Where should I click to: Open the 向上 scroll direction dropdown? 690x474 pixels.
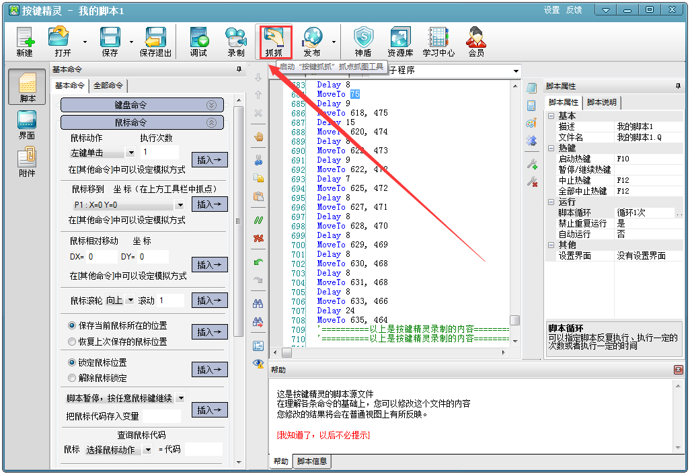pos(130,300)
